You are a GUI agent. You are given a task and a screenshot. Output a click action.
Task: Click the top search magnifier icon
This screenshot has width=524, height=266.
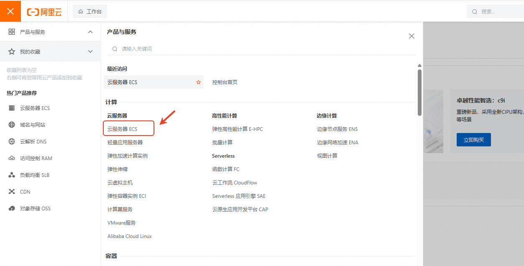pos(475,12)
